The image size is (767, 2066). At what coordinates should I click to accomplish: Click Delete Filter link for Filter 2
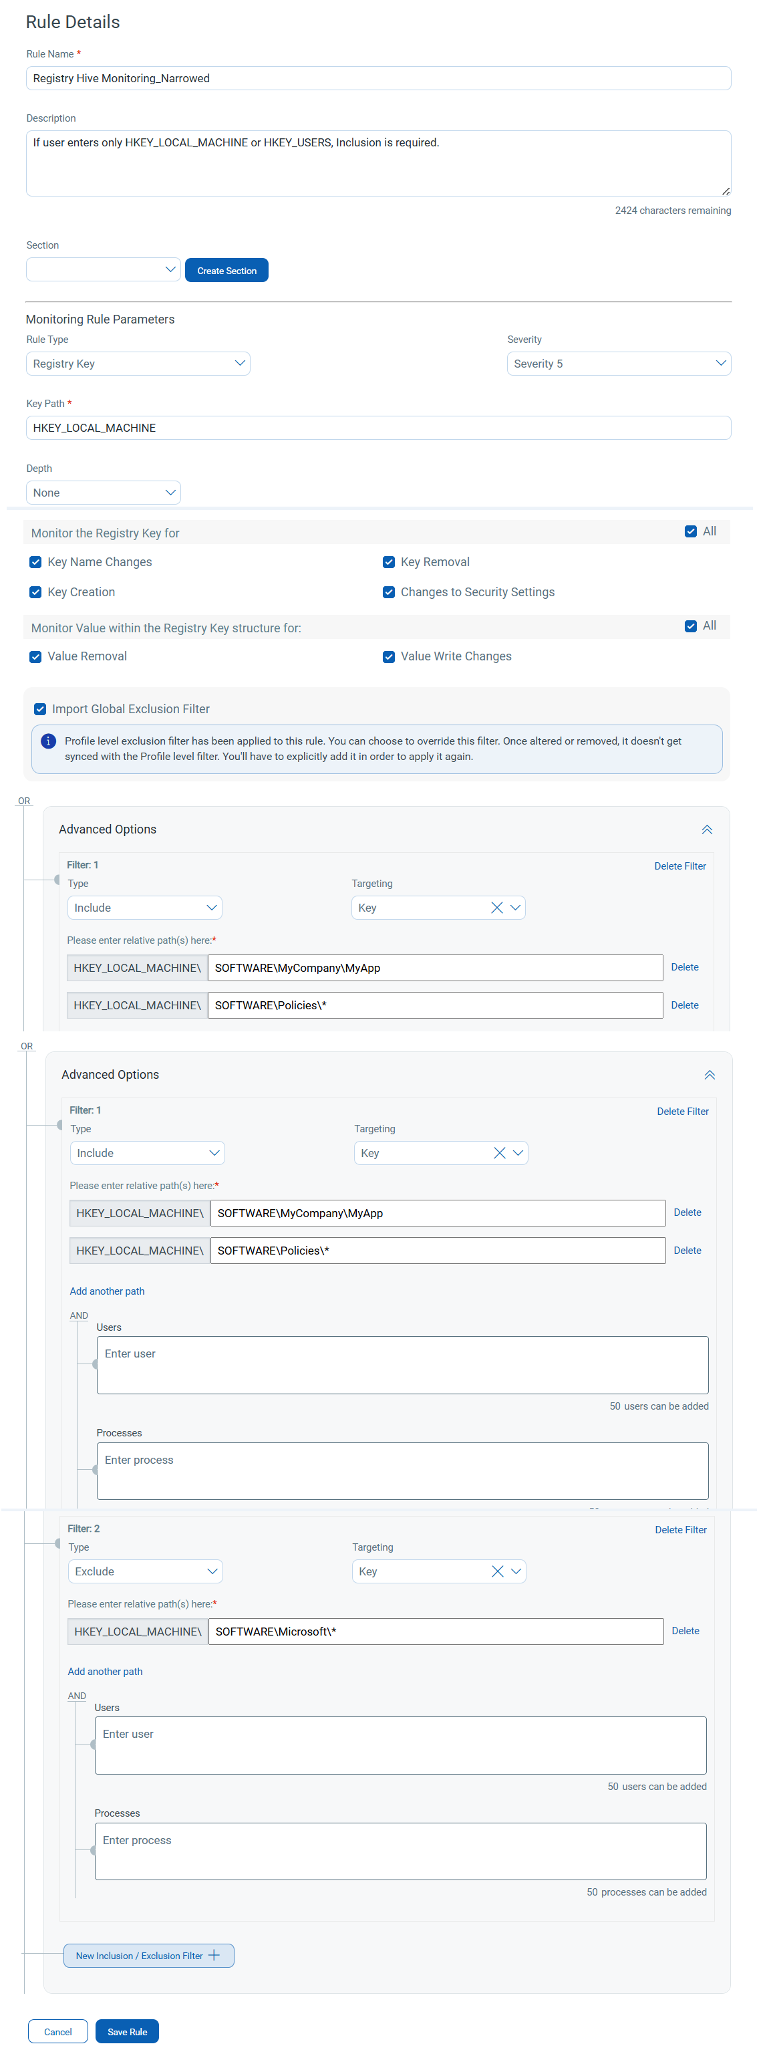coord(680,1529)
